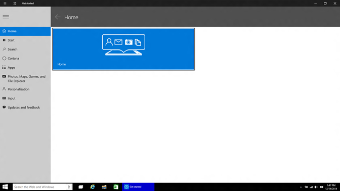Open the Store app on taskbar
Viewport: 340px width, 191px height.
(x=116, y=187)
